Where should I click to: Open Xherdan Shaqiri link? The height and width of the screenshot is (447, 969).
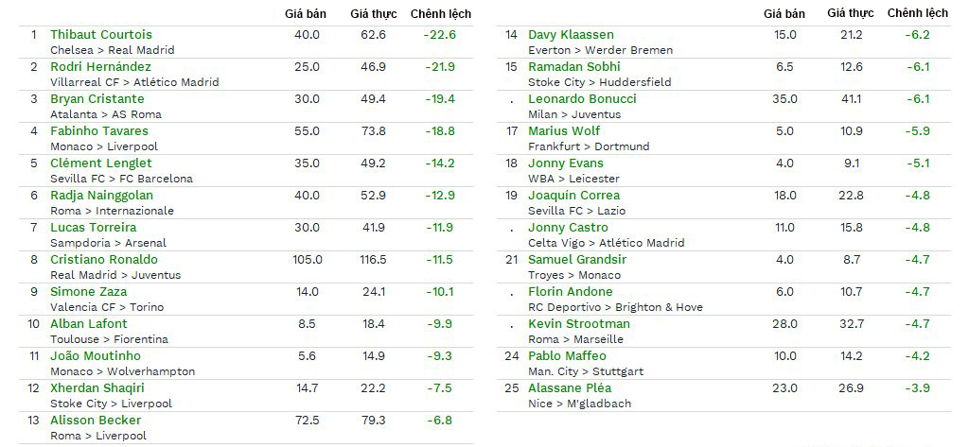pos(97,387)
